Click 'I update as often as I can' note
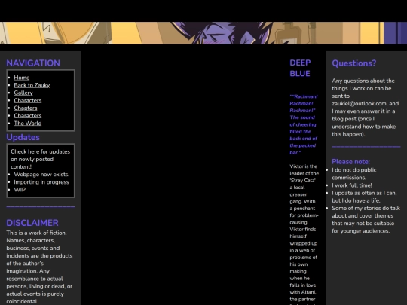This screenshot has width=407, height=305. [x=364, y=197]
